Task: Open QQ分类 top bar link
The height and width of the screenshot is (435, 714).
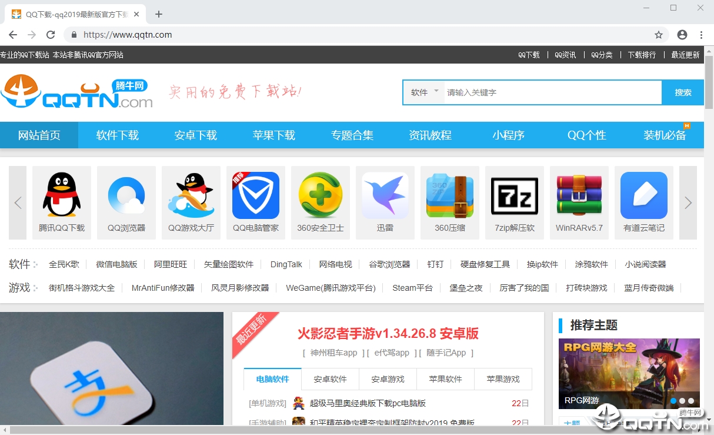Action: [602, 55]
